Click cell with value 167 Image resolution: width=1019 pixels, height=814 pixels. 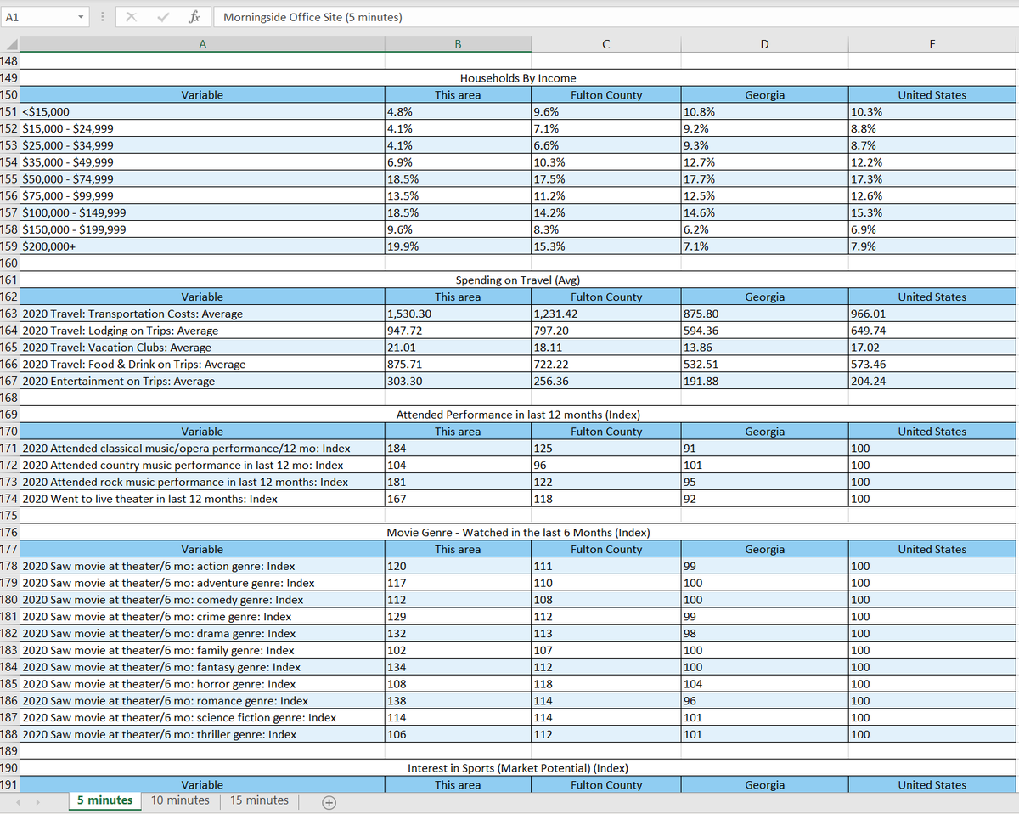pos(458,499)
